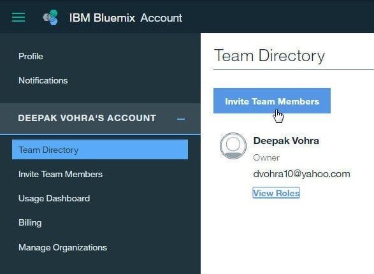Open Manage Organizations
374x274 pixels.
coord(62,247)
